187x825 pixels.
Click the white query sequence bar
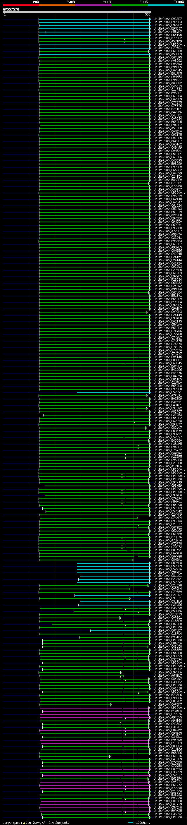77,12
